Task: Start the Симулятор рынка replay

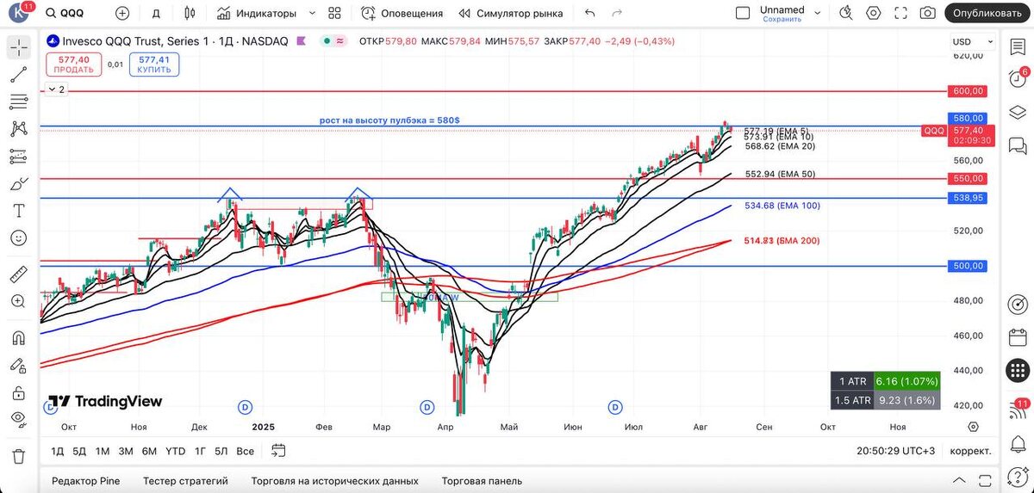Action: [511, 13]
